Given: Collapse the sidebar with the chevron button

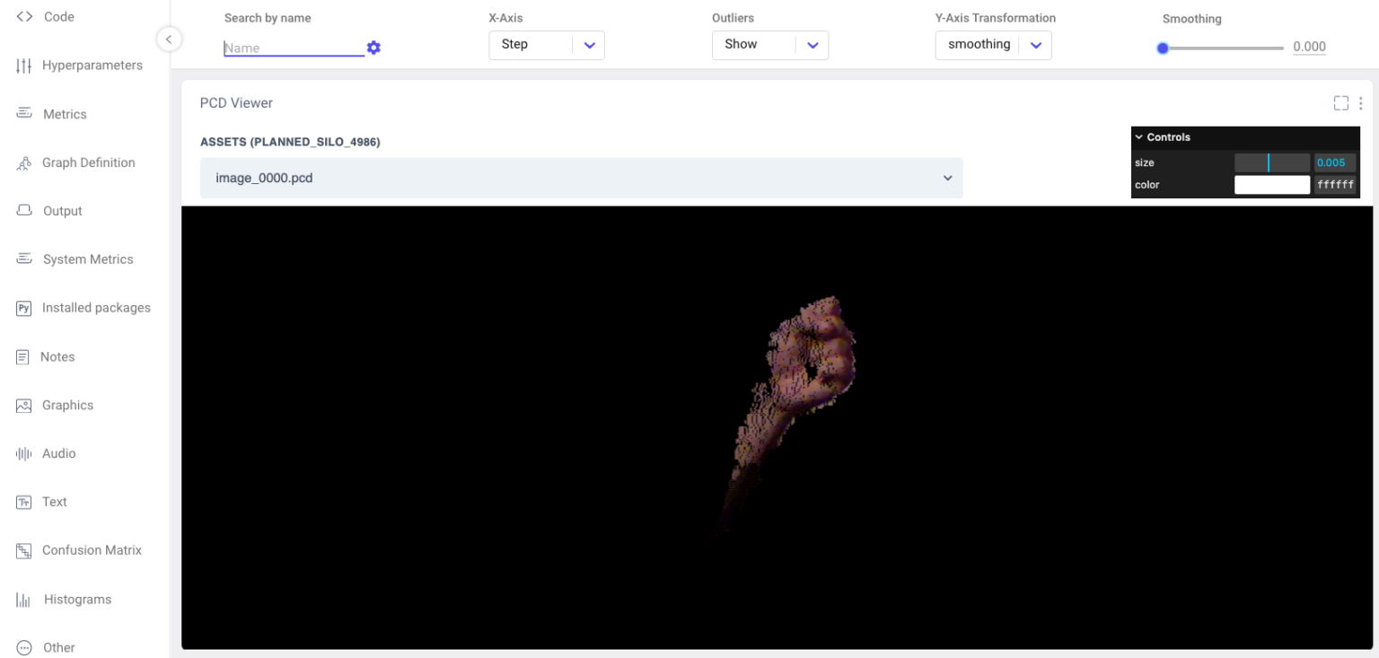Looking at the screenshot, I should (168, 39).
